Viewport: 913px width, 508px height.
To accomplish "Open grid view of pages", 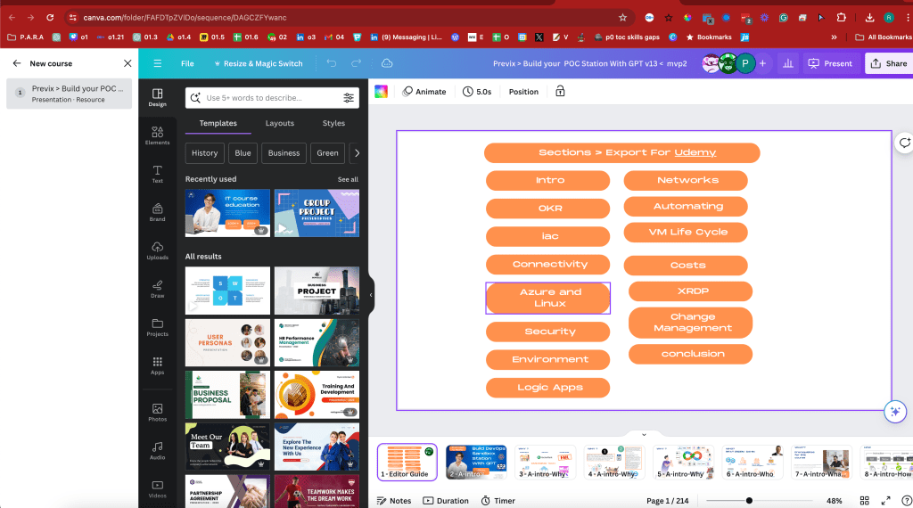I will pos(865,501).
